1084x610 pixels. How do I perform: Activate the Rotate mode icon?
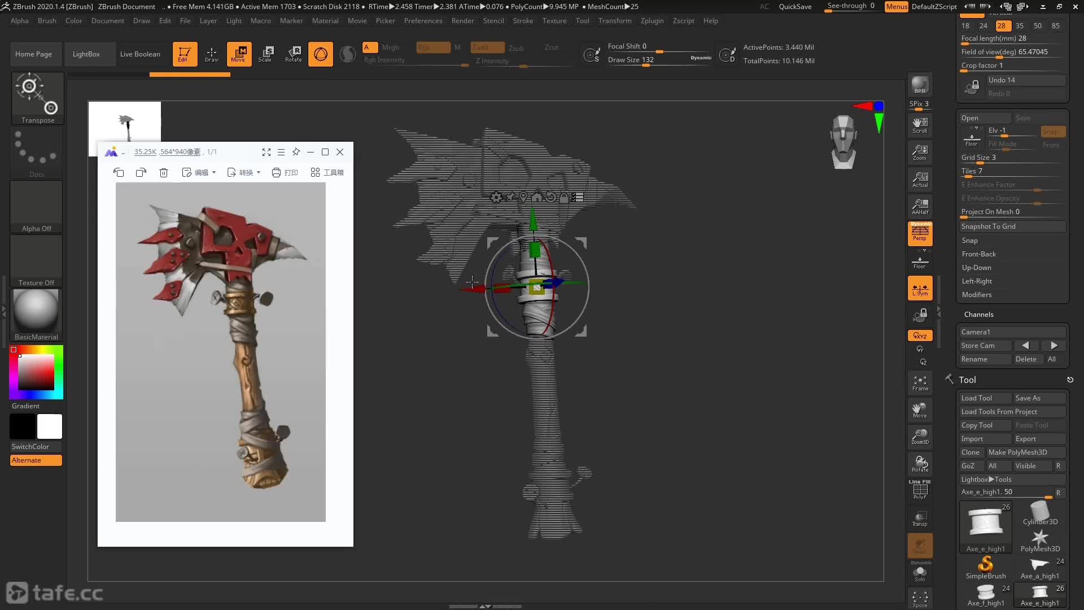(x=294, y=54)
